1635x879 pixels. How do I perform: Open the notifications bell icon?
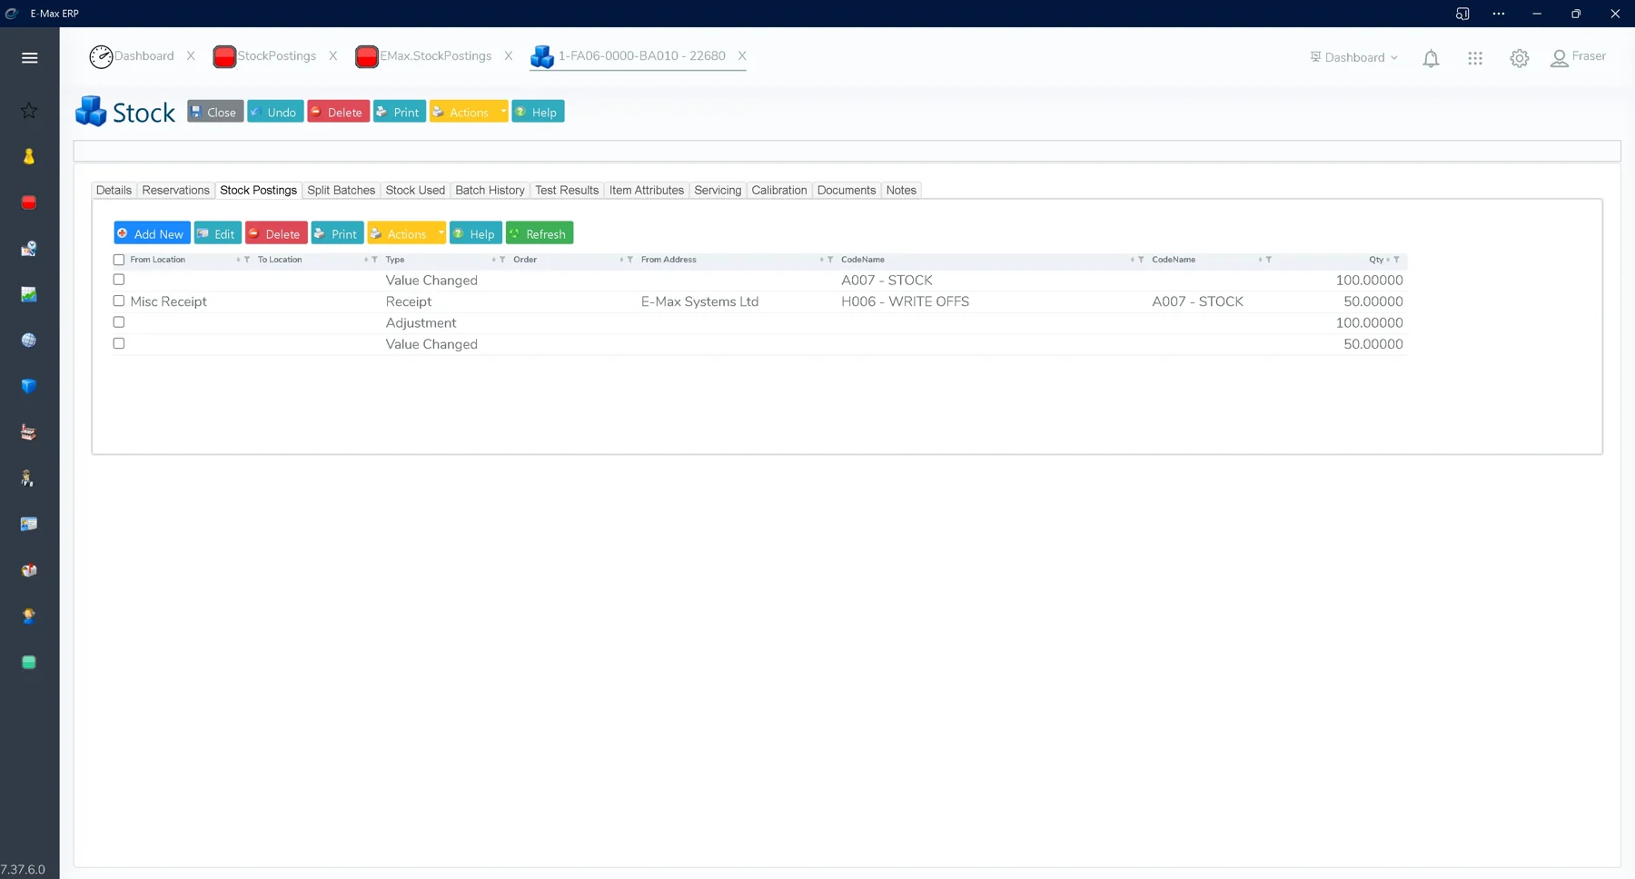click(1431, 58)
